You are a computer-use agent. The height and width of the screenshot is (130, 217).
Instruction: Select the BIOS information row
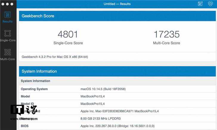click(x=117, y=126)
